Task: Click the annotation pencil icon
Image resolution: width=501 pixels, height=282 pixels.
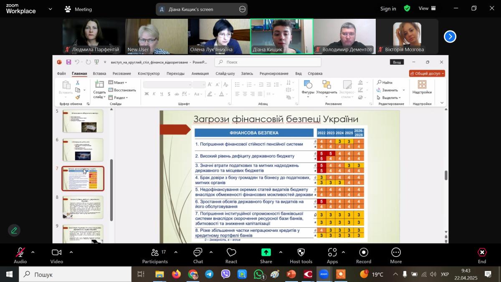Action: pos(14,230)
